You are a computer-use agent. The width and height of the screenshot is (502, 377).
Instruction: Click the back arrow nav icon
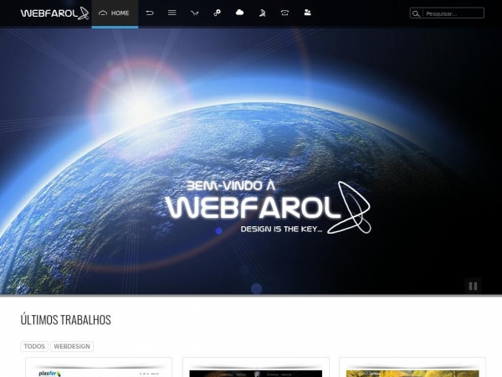click(150, 13)
